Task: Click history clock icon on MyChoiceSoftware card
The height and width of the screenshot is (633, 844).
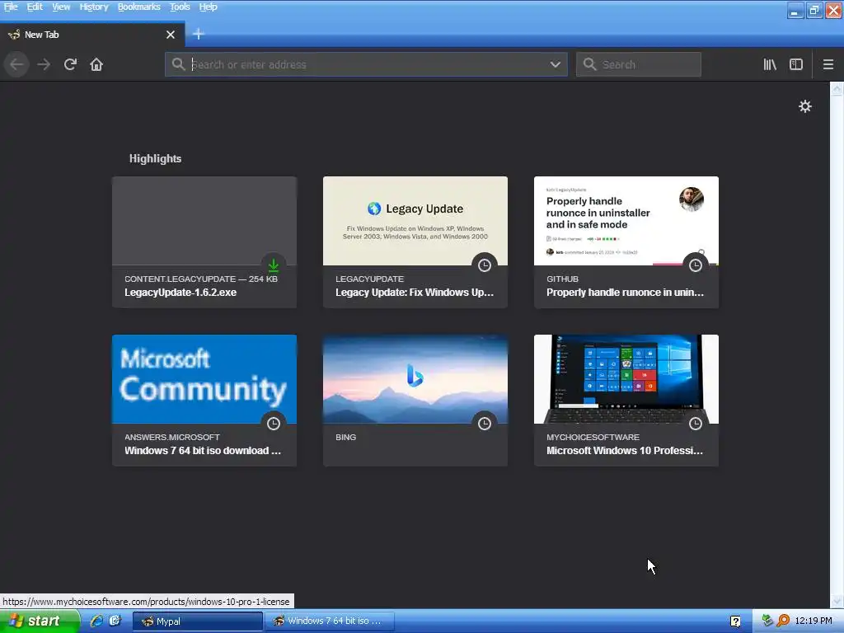Action: [x=696, y=423]
